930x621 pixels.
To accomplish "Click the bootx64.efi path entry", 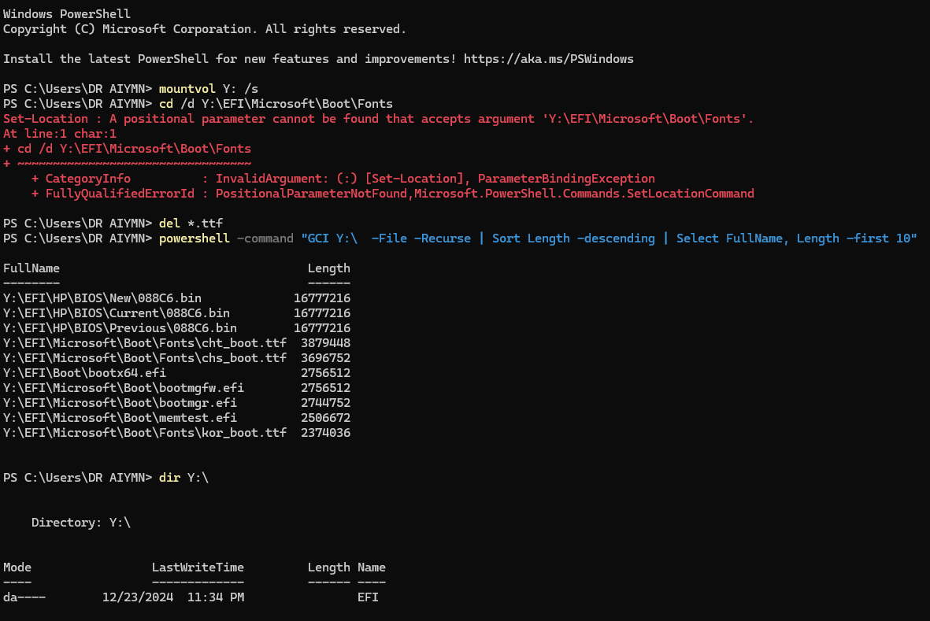I will 85,373.
